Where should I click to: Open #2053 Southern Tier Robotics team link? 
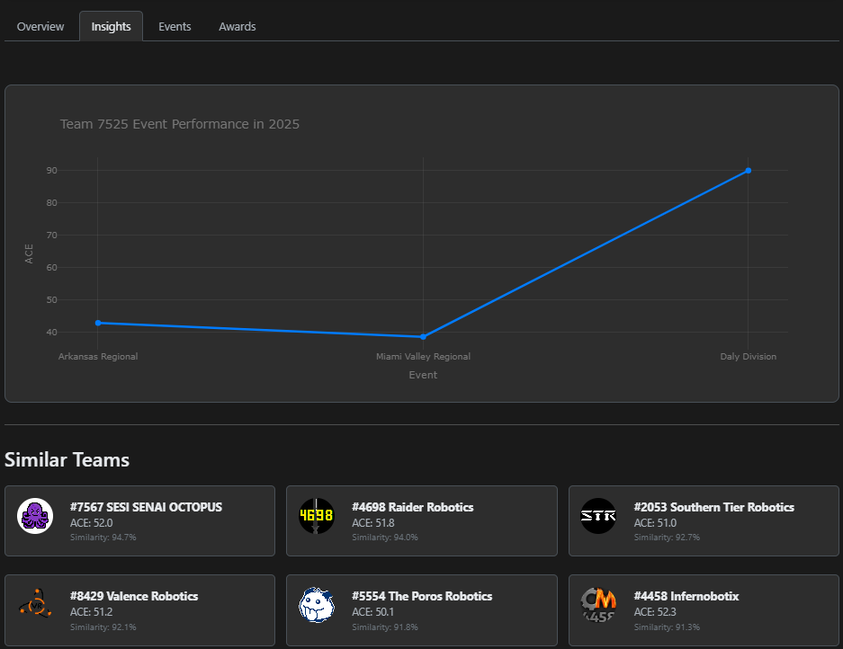714,507
